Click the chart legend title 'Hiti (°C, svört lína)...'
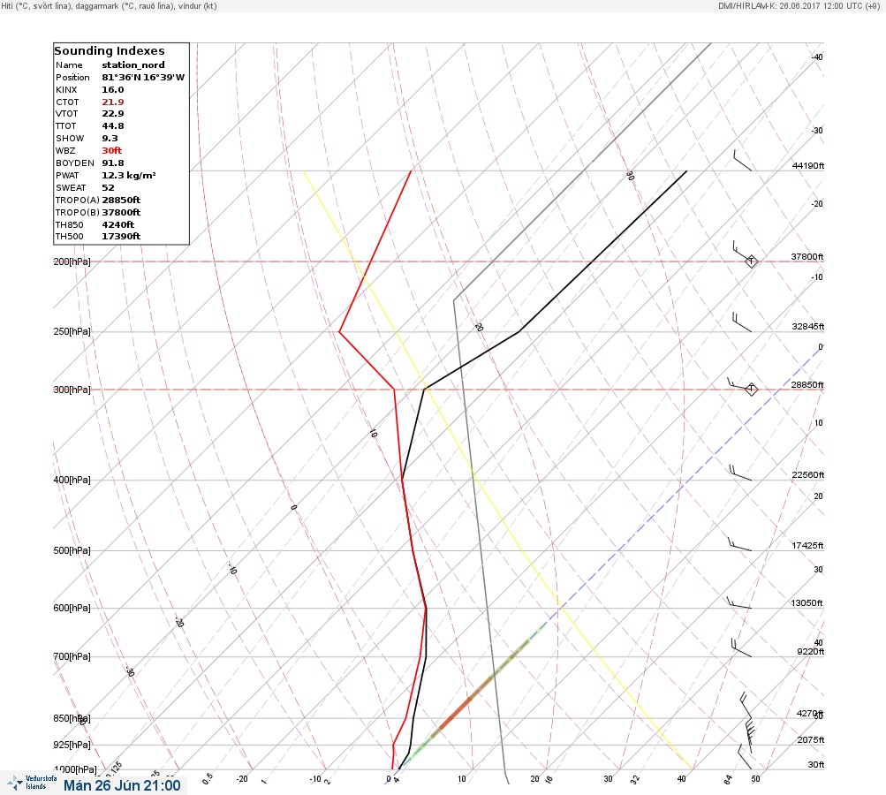The image size is (886, 795). [x=109, y=6]
